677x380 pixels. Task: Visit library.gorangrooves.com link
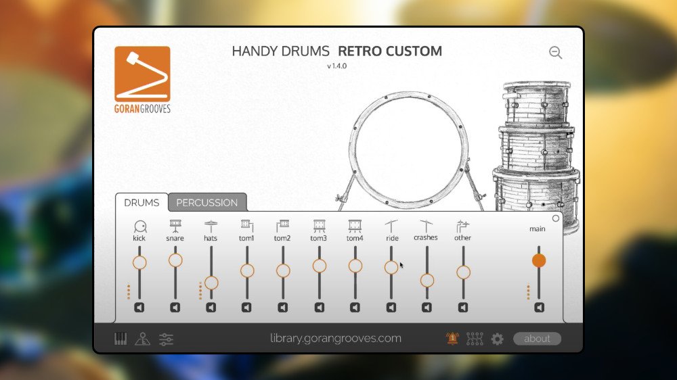336,338
